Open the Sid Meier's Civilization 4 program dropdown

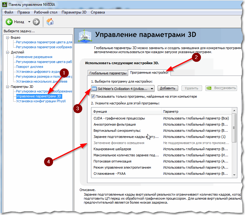coord(123,88)
